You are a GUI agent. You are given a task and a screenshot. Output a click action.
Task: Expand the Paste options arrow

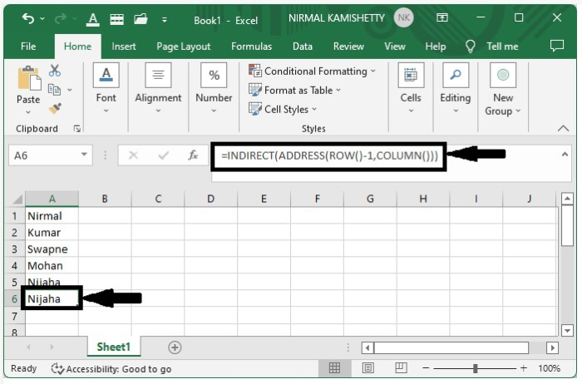[28, 112]
